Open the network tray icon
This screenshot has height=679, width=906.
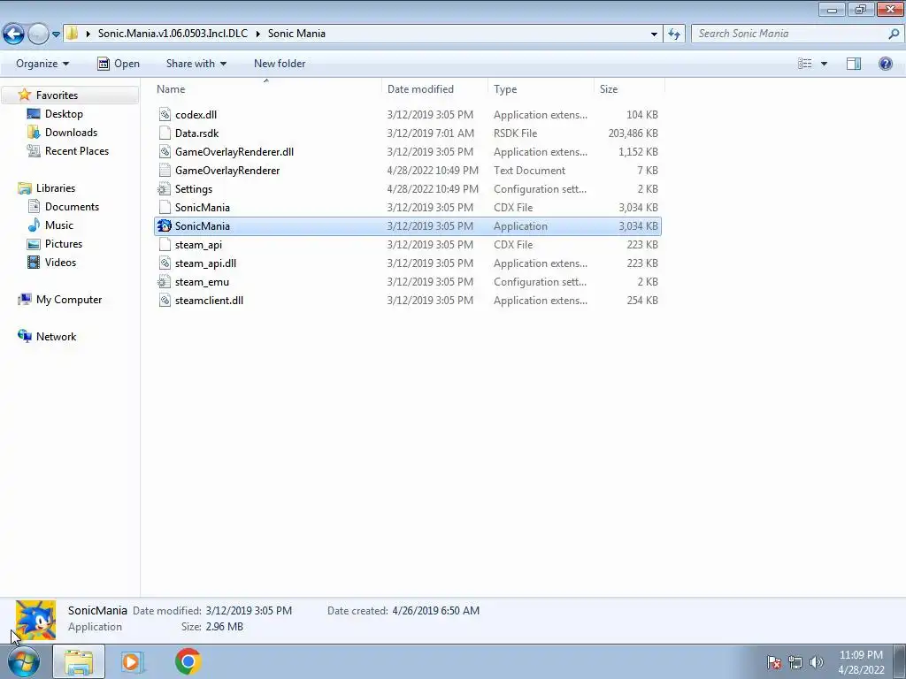point(795,662)
